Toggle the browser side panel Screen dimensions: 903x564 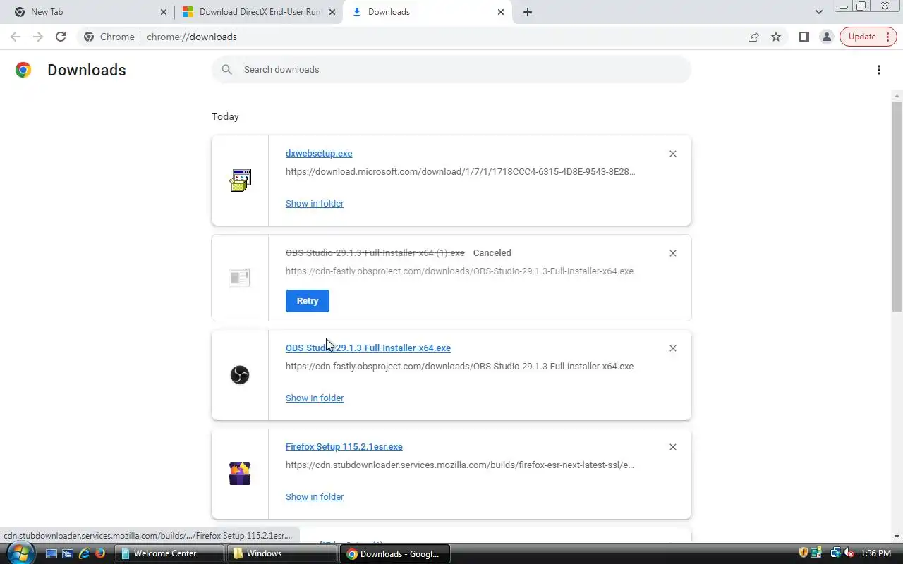click(804, 37)
